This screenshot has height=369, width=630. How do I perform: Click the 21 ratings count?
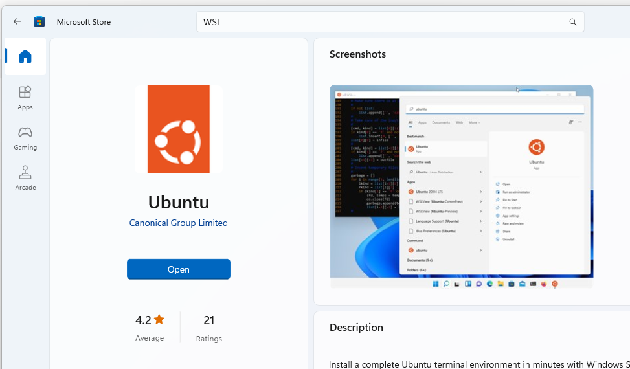click(209, 320)
